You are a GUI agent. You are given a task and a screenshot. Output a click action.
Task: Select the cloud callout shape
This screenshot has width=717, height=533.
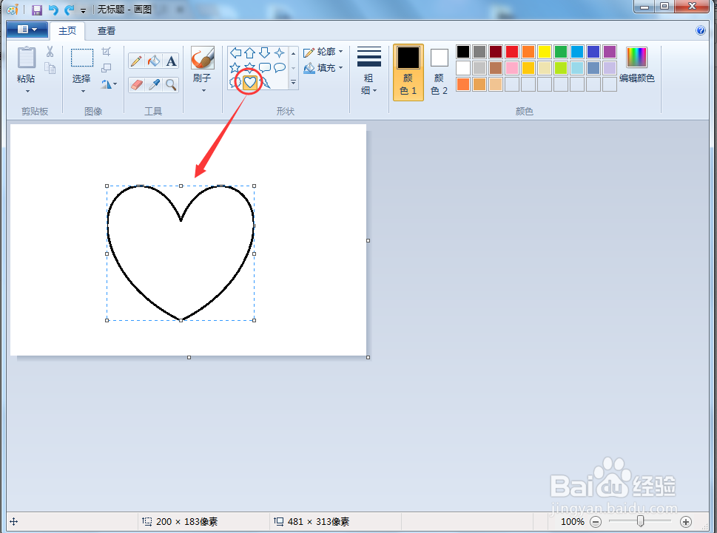pos(235,82)
